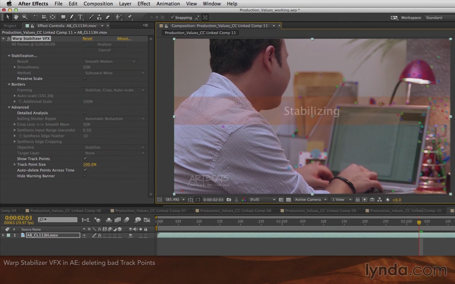Hide video of AB_CL113H.mov layer
This screenshot has width=455, height=284.
130,235
